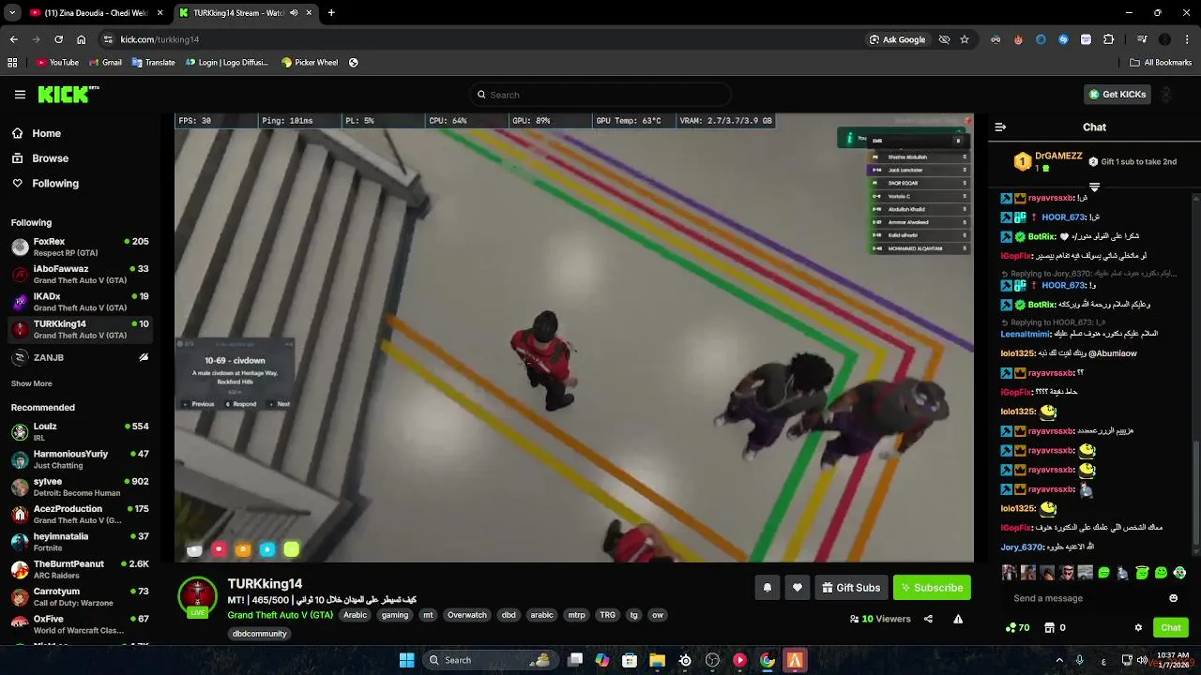Click the Gift Subs button
This screenshot has height=675, width=1201.
click(x=851, y=588)
